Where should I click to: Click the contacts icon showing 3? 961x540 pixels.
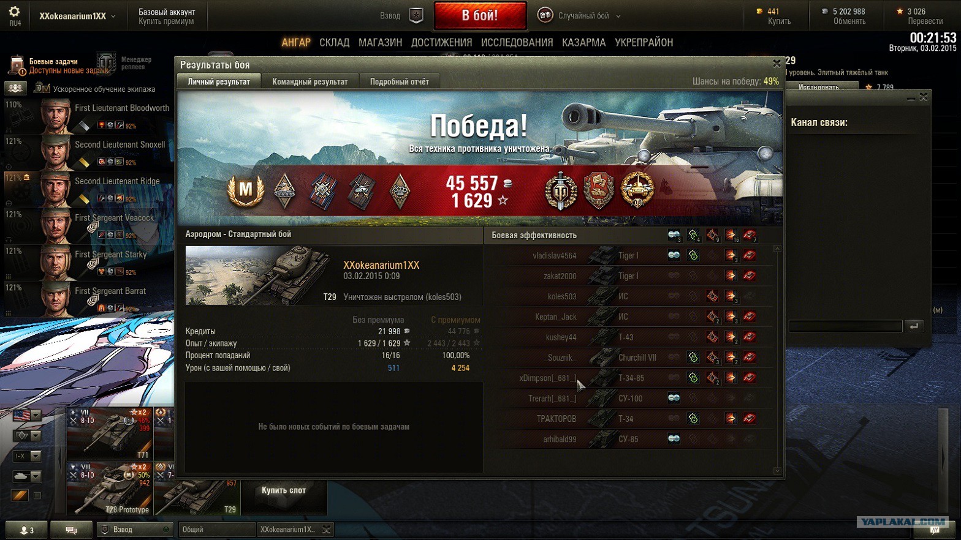[x=26, y=530]
